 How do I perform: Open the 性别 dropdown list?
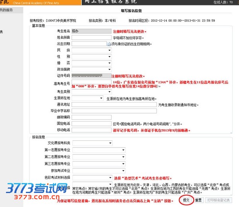coord(91,57)
